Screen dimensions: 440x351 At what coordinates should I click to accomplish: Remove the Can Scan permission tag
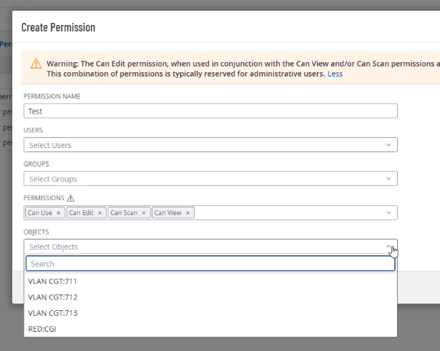click(144, 213)
